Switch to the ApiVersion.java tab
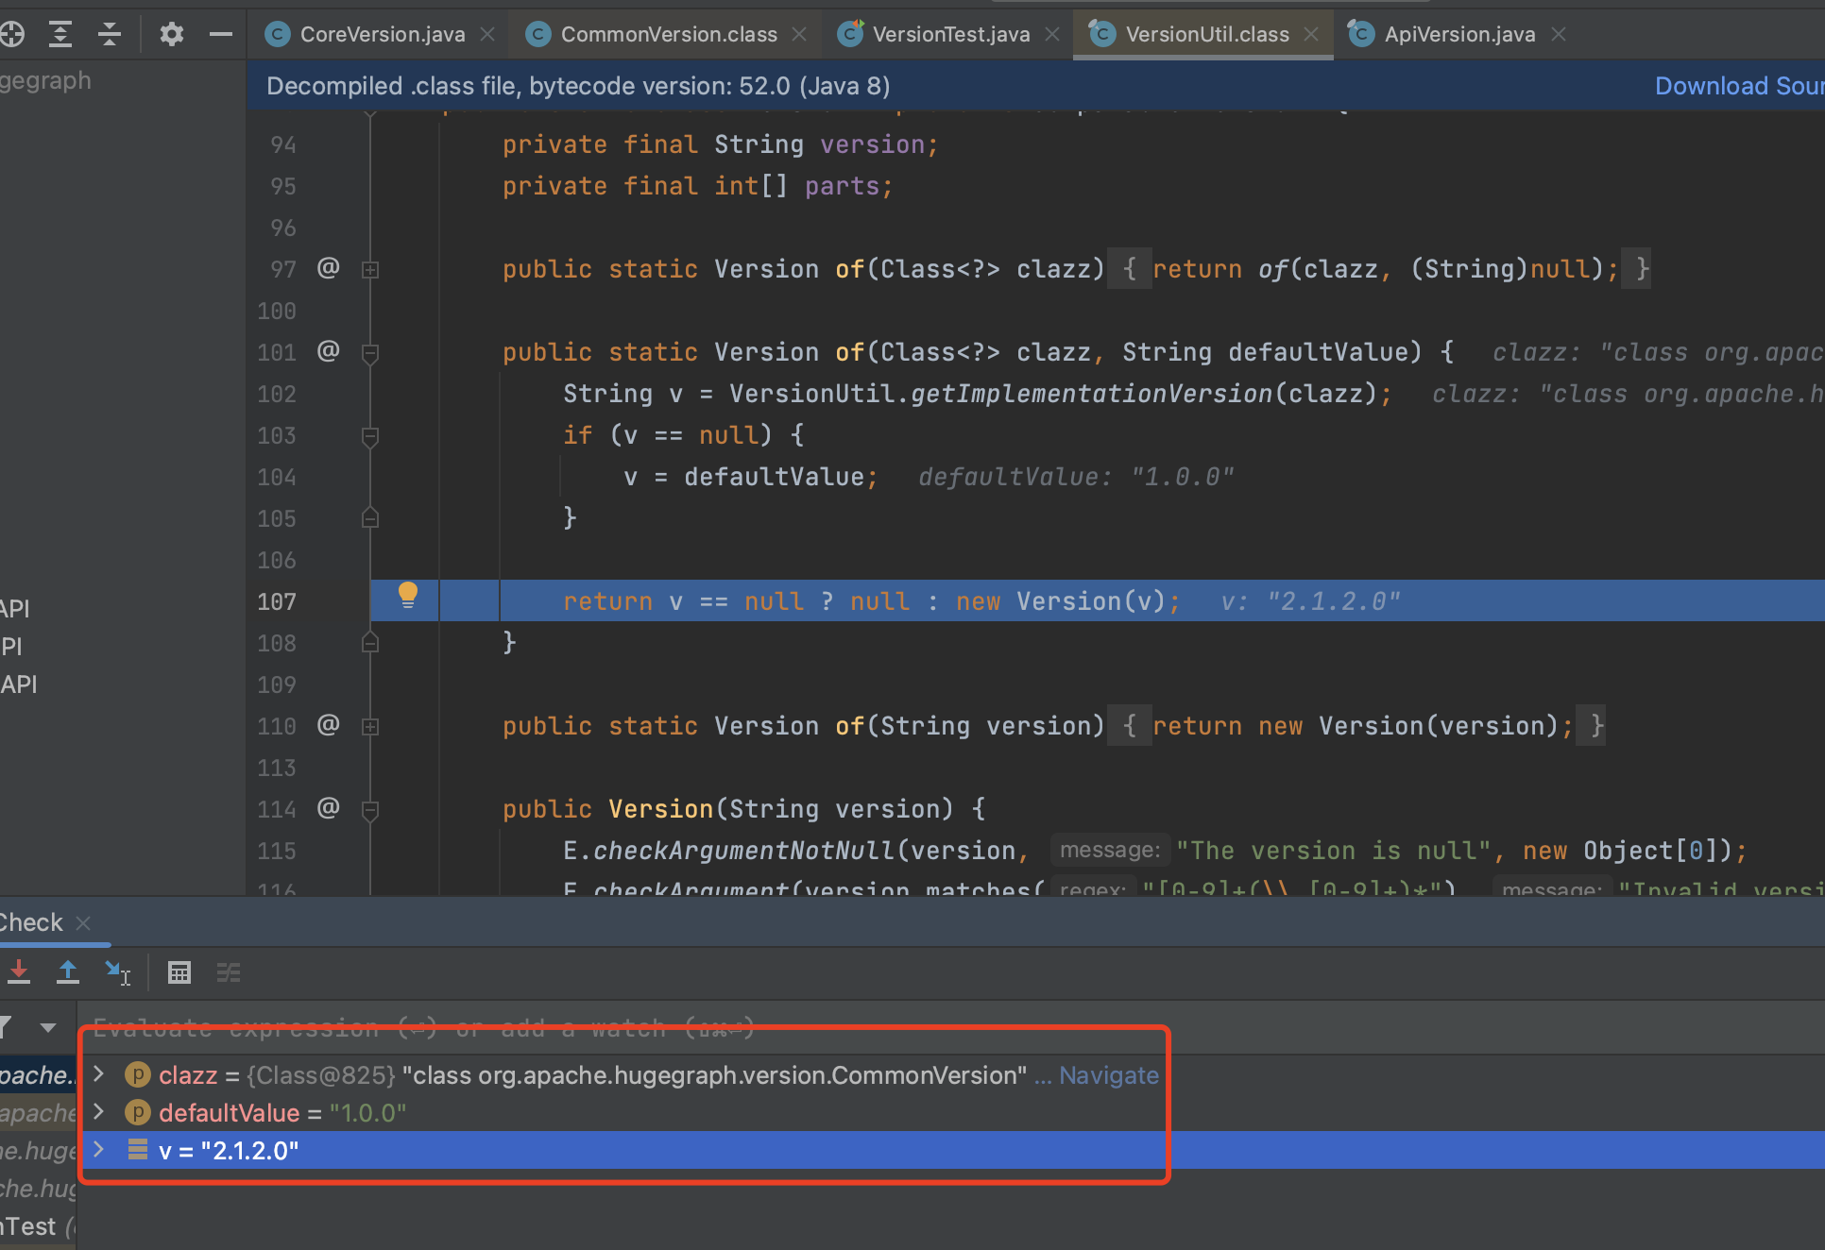Viewport: 1825px width, 1250px height. pyautogui.click(x=1458, y=35)
